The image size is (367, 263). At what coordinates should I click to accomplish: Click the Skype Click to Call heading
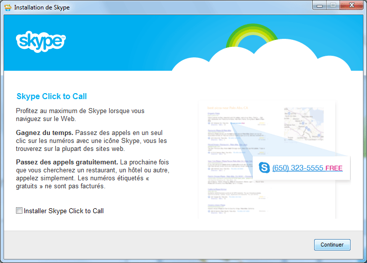coord(52,96)
